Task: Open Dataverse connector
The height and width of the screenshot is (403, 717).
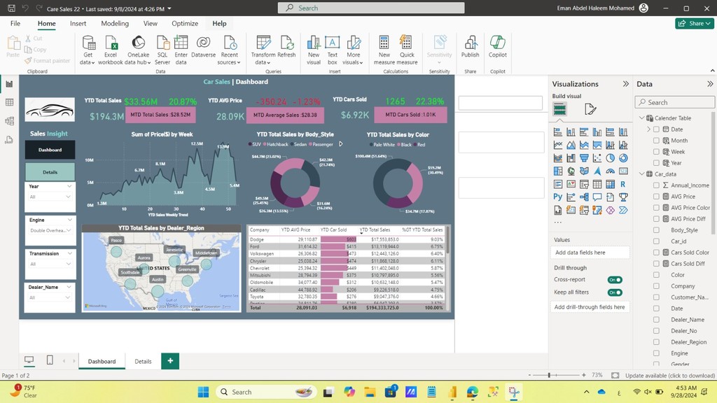Action: pos(204,47)
